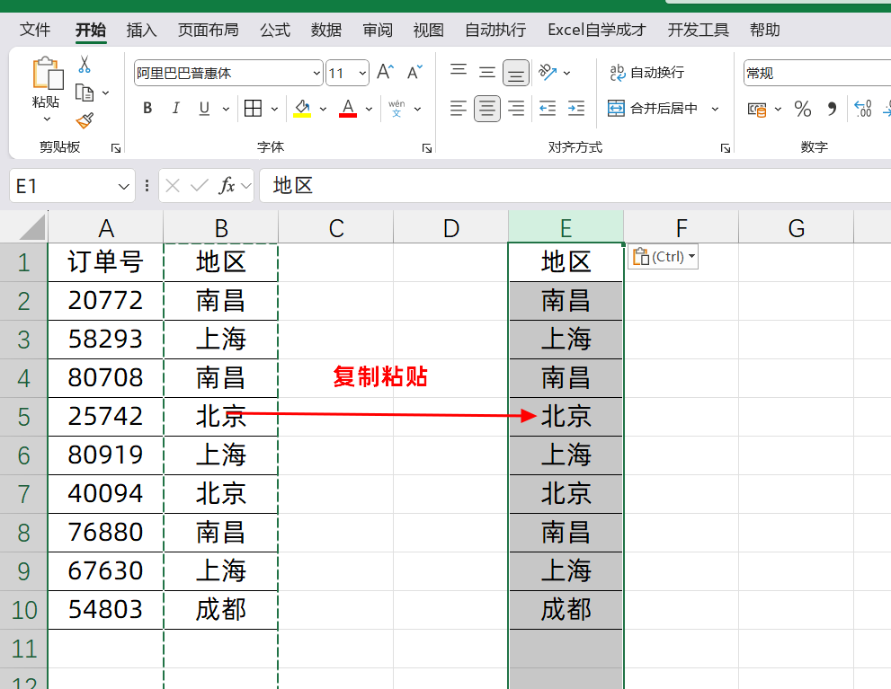Open the Font group dialog launcher
891x689 pixels.
click(x=427, y=148)
